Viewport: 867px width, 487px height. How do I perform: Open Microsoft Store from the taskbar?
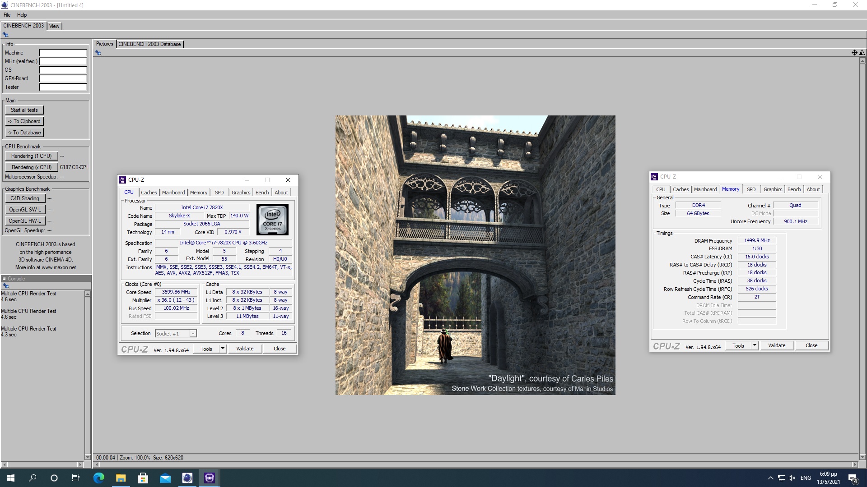143,478
